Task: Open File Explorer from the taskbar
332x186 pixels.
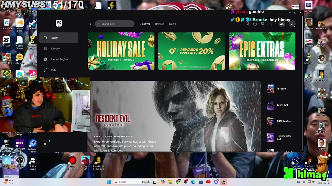Action: (170, 182)
